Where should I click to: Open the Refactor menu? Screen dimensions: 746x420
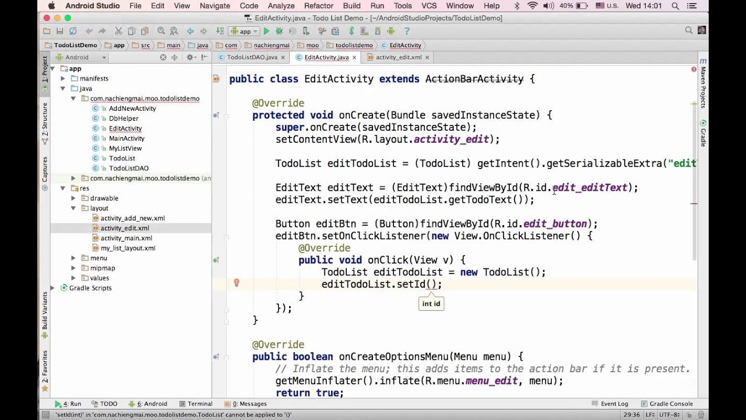[x=318, y=6]
